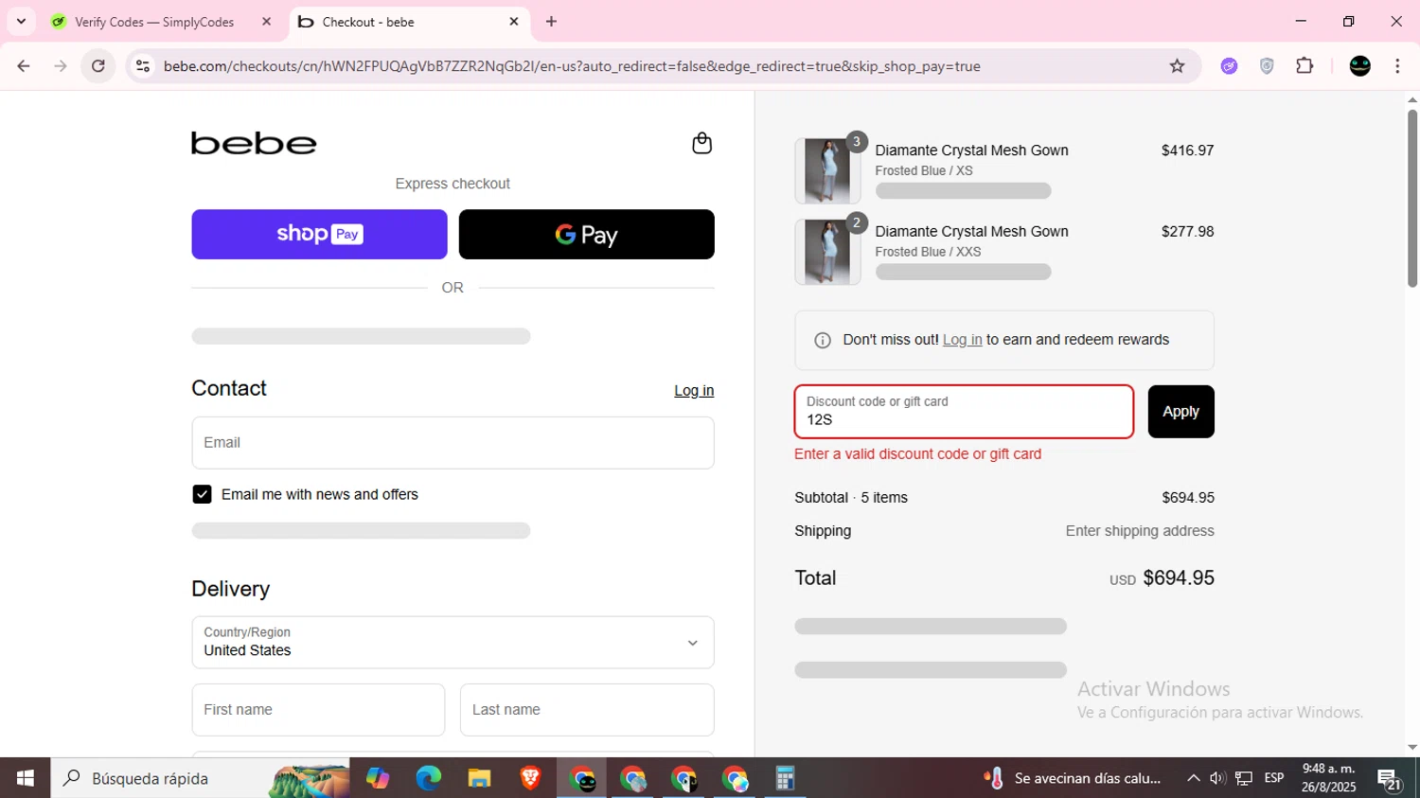Image resolution: width=1420 pixels, height=798 pixels.
Task: Click the $416.97 price text
Action: 1187,151
